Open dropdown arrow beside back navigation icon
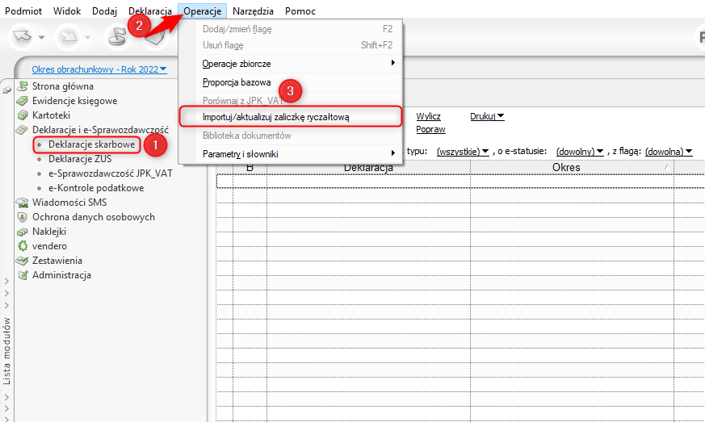This screenshot has width=705, height=422. 41,37
